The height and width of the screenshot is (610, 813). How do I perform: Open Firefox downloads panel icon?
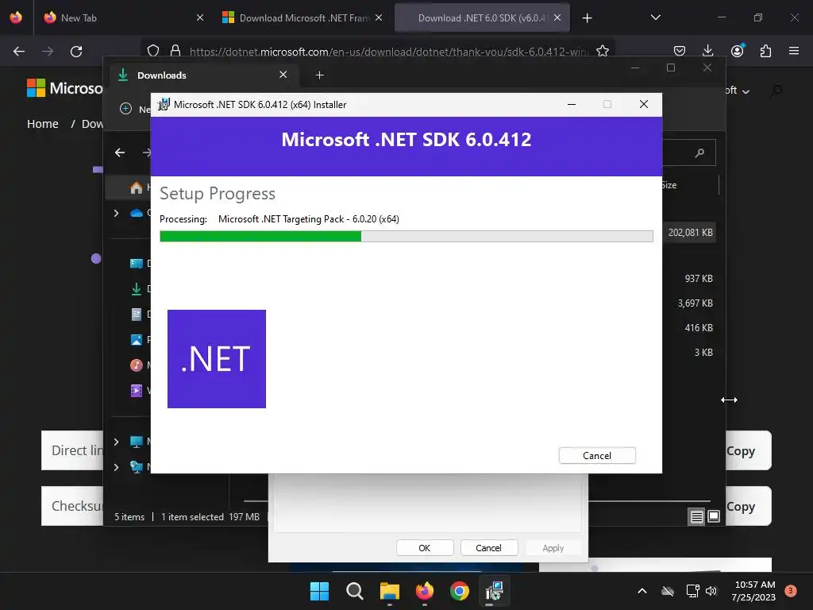(x=707, y=51)
